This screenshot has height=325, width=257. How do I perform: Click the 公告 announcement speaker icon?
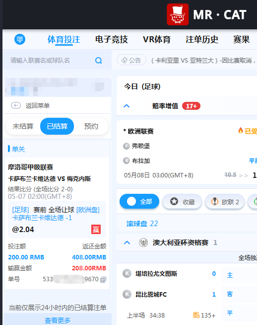pos(125,60)
